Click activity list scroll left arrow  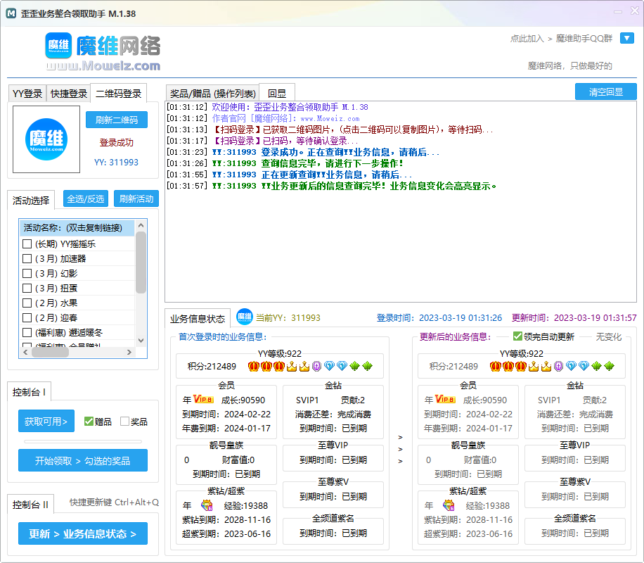[x=25, y=352]
